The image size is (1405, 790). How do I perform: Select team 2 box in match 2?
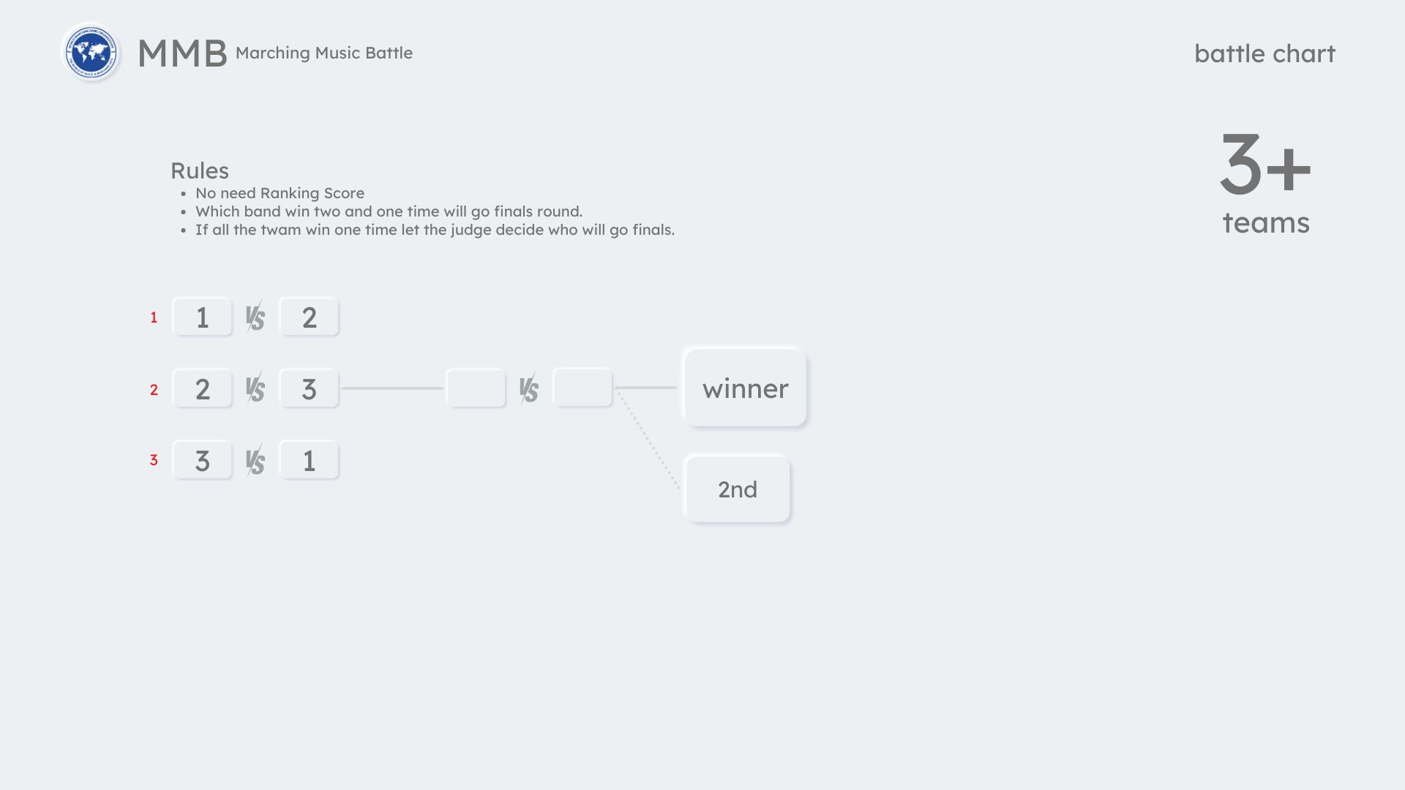203,388
